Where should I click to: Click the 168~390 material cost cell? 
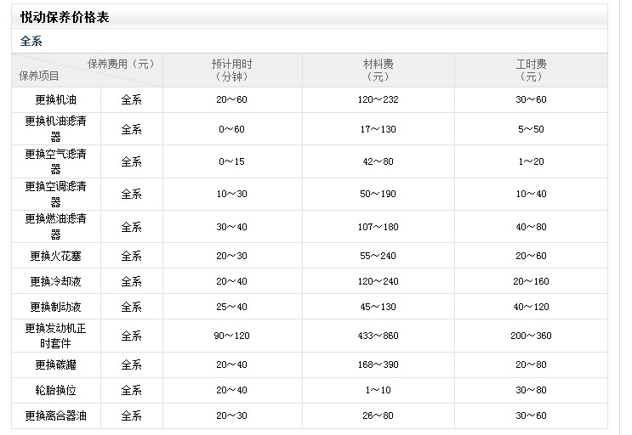click(x=378, y=364)
